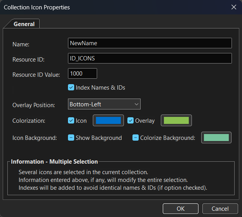Click the Resource ID Value field
Image resolution: width=242 pixels, height=217 pixels.
82,73
